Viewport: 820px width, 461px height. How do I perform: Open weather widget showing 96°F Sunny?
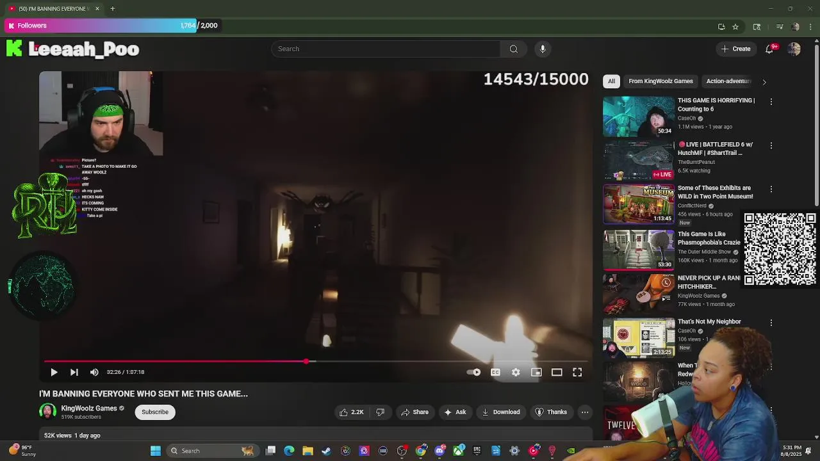[x=22, y=451]
